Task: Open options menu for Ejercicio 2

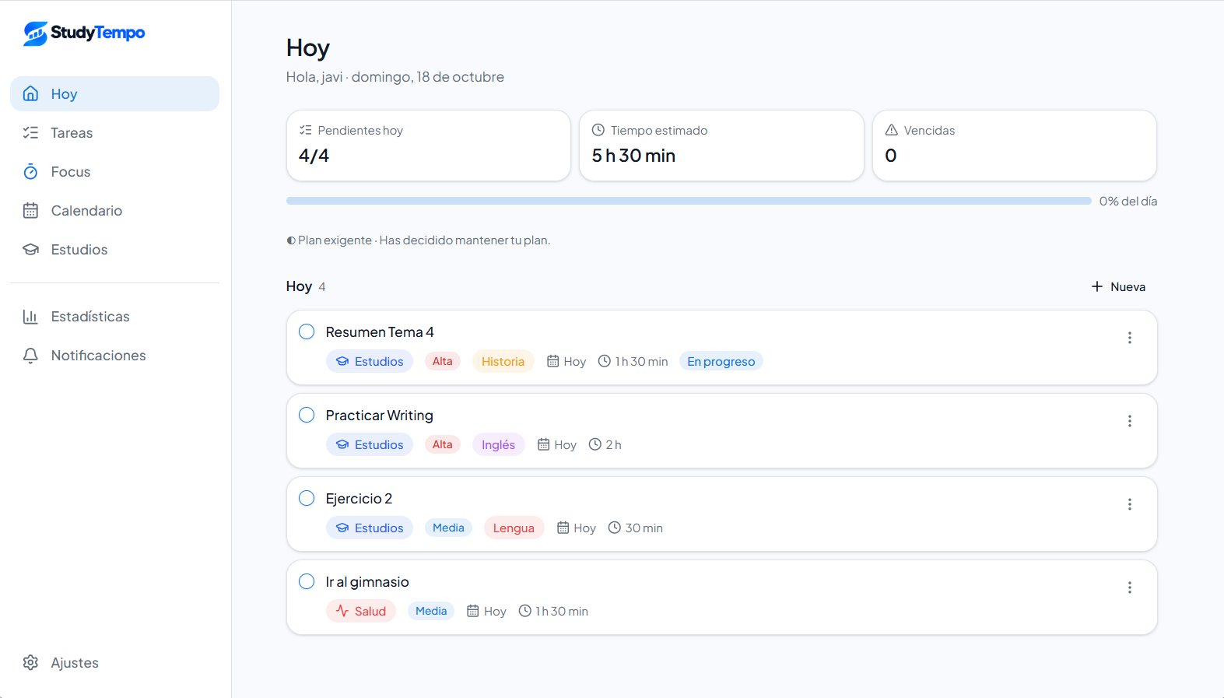Action: 1130,504
